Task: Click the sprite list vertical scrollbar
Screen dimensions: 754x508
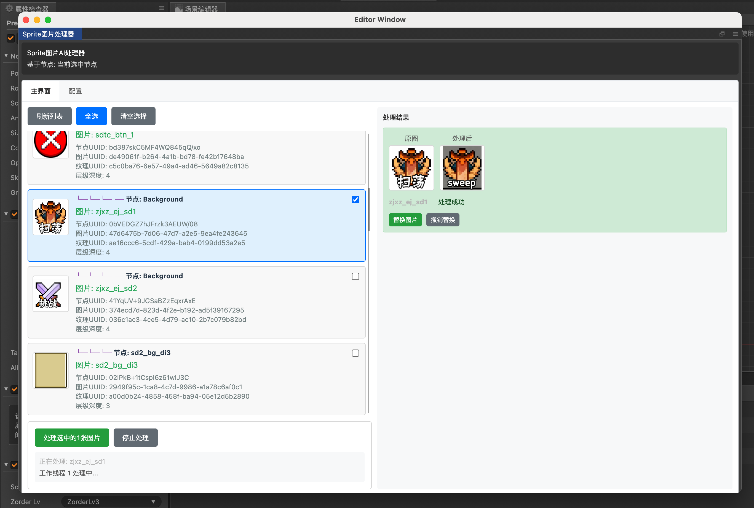Action: point(368,210)
